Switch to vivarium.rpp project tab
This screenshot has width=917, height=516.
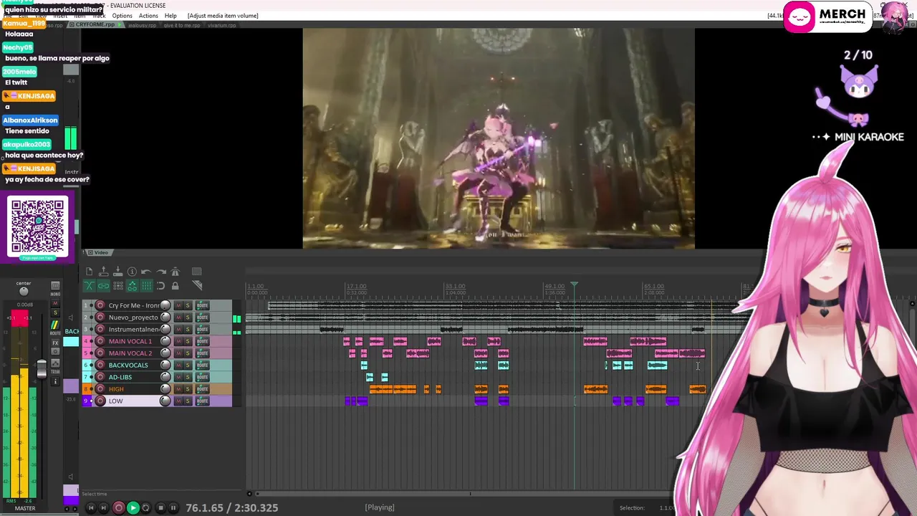[221, 25]
